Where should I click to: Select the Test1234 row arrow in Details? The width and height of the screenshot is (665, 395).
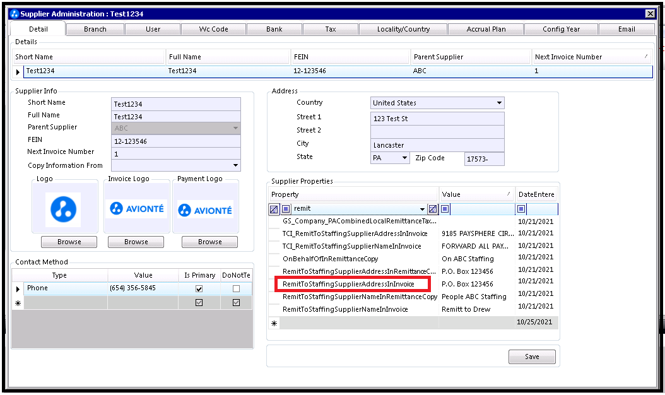[18, 72]
